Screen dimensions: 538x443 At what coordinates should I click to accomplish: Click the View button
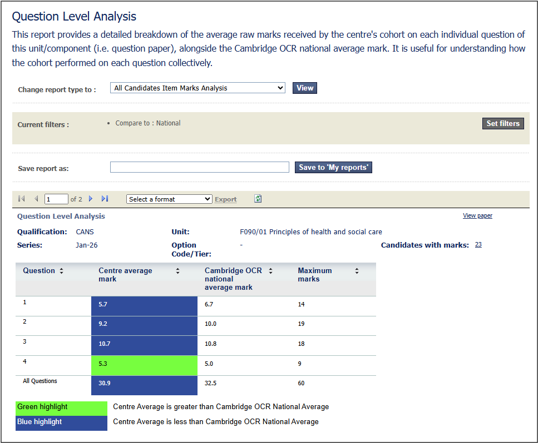[304, 88]
